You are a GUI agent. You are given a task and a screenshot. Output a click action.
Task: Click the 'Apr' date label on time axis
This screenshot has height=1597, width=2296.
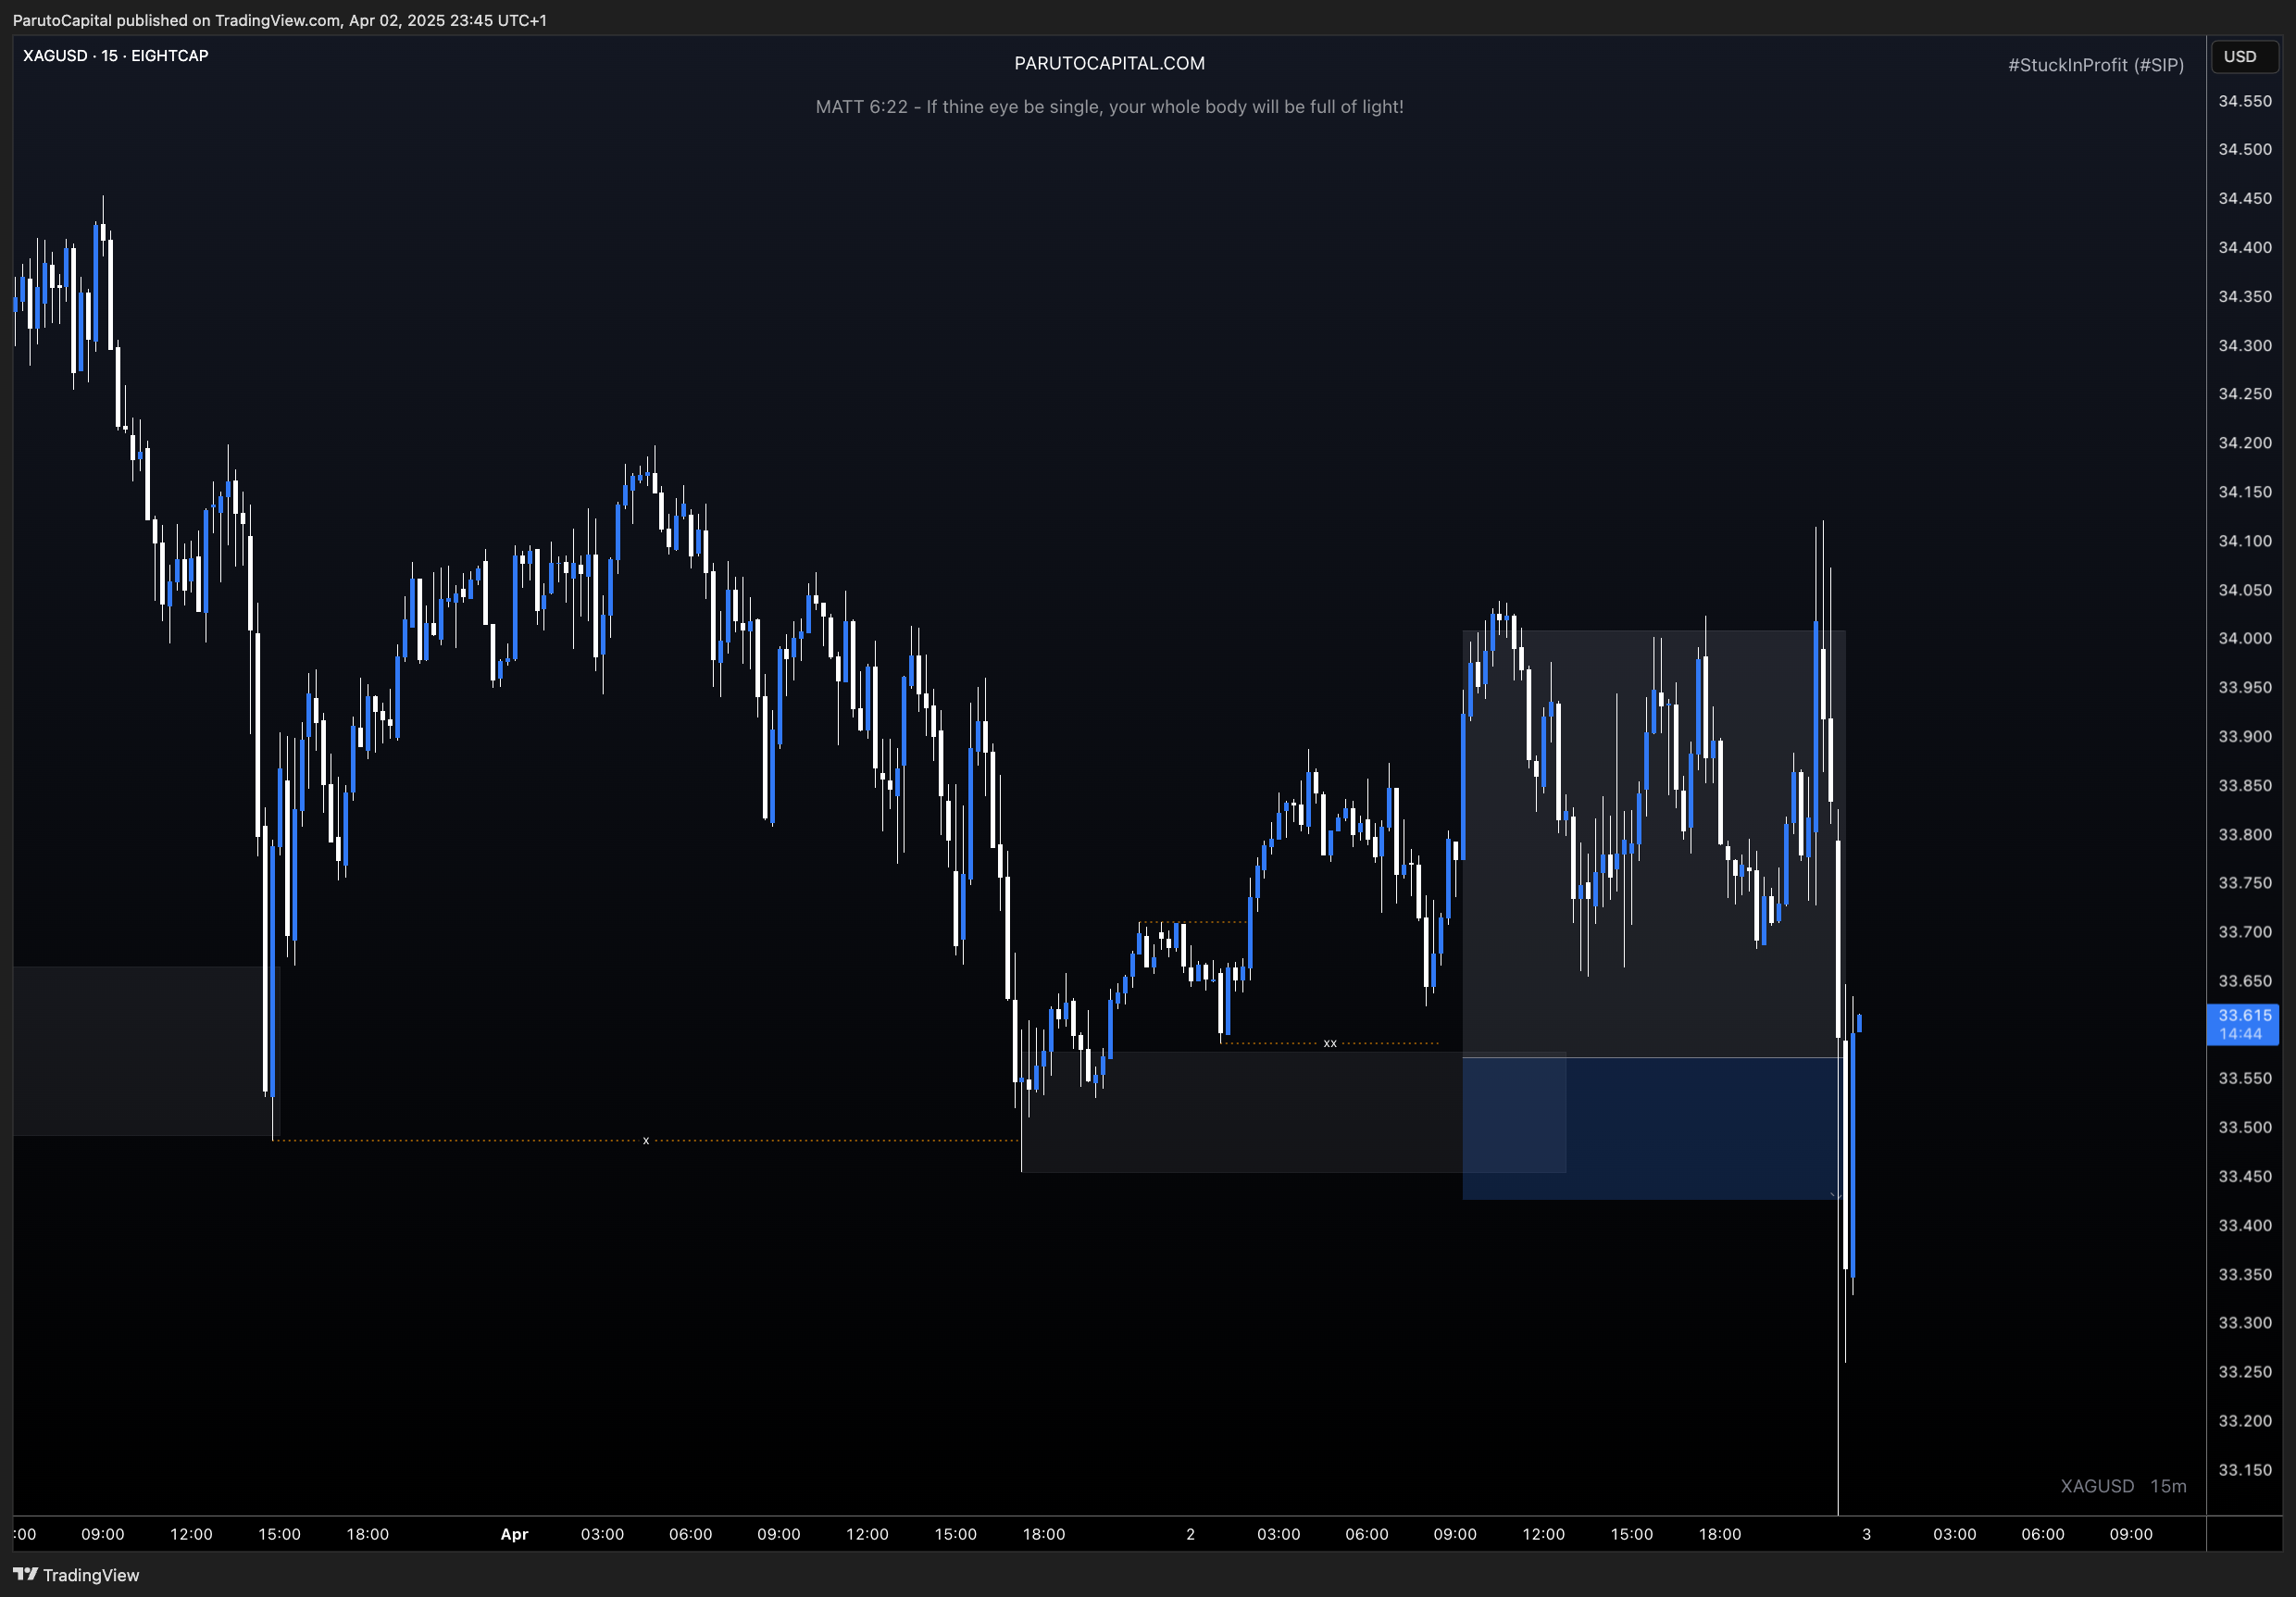pyautogui.click(x=514, y=1534)
